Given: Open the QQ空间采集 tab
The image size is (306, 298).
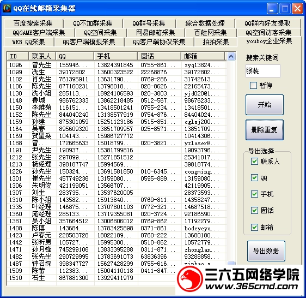Looking at the screenshot, I should 100,33.
